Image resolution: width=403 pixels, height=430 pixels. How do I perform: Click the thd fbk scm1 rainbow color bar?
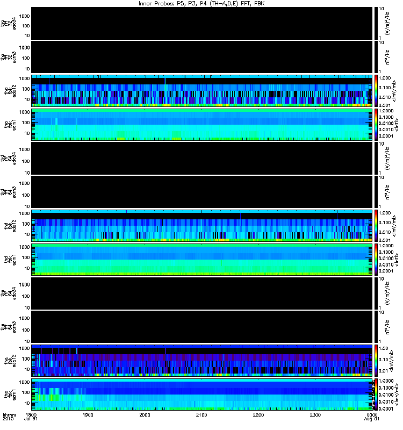point(376,260)
